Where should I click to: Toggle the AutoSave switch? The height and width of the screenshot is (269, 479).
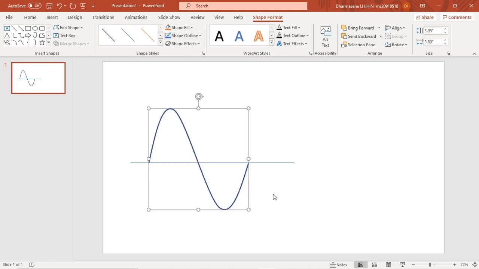pyautogui.click(x=35, y=6)
